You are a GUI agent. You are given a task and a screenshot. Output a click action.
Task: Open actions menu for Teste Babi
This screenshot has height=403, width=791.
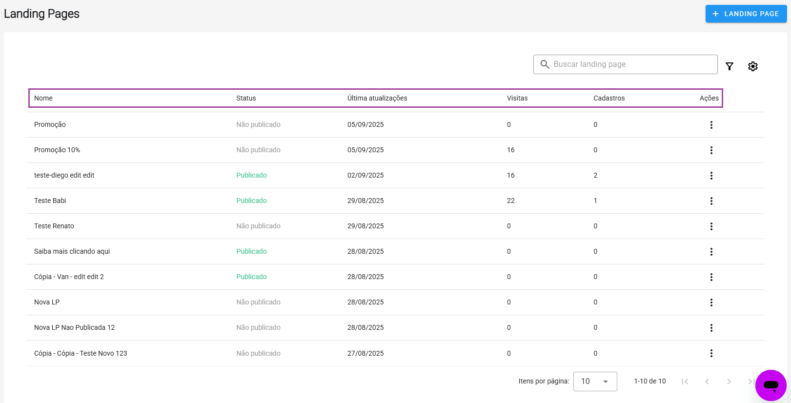711,201
